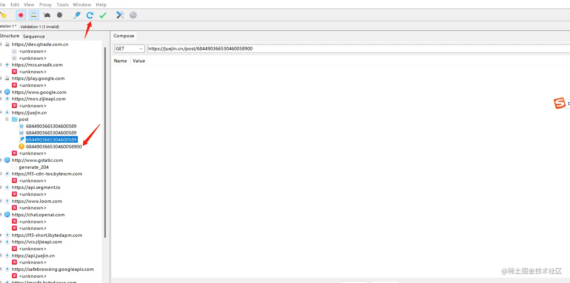Select http://www.gstatic.com host

click(x=37, y=160)
